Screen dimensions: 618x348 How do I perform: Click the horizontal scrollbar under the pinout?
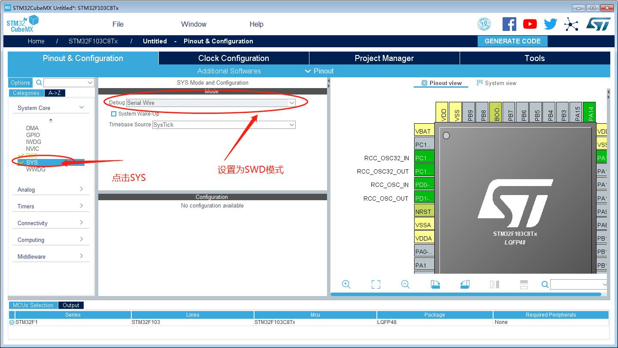click(x=466, y=294)
